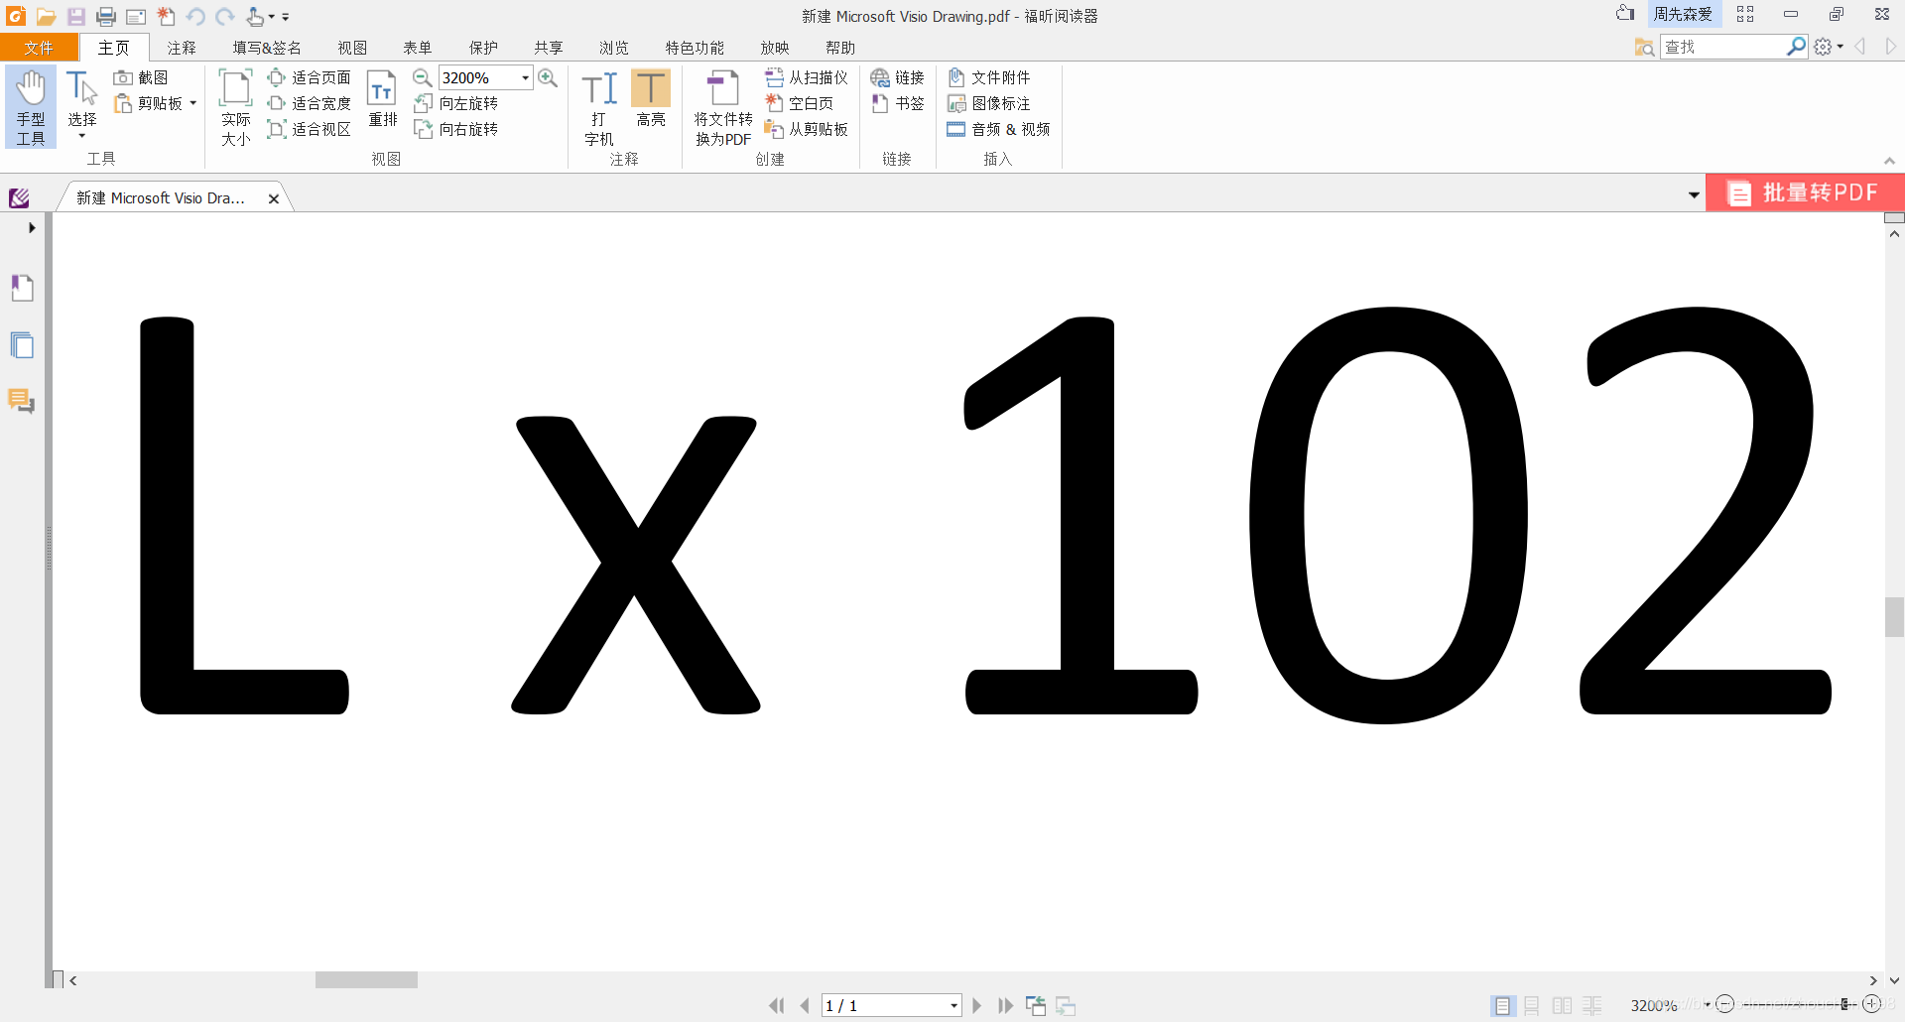Open the View (视图) ribbon tab

point(352,48)
